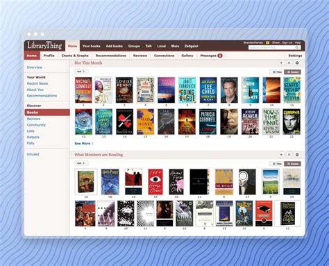Open Settings on the sub-navigation bar

point(295,56)
